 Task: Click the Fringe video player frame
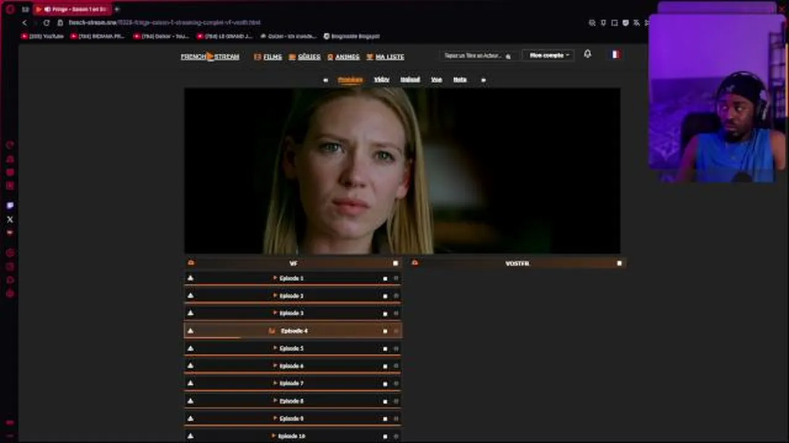click(x=403, y=170)
